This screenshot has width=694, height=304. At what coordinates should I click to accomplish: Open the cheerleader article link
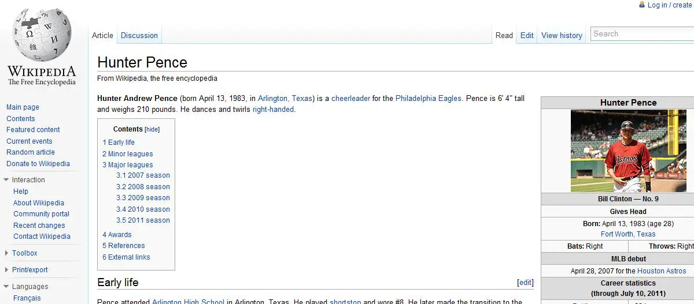[x=350, y=99]
